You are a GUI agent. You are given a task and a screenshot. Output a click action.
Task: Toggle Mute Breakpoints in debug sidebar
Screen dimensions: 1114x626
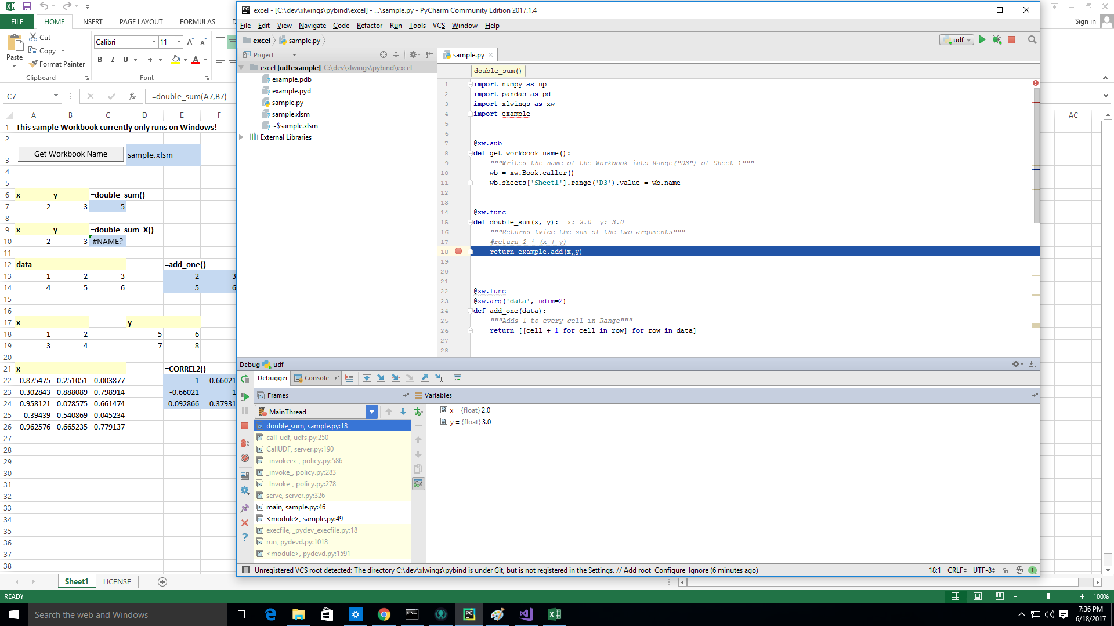tap(245, 458)
